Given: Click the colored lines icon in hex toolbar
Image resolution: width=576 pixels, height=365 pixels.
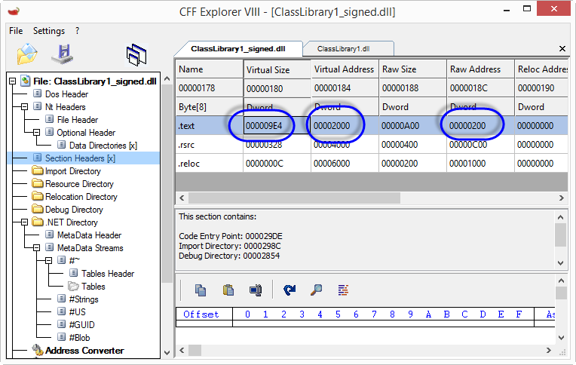Looking at the screenshot, I should [x=343, y=290].
